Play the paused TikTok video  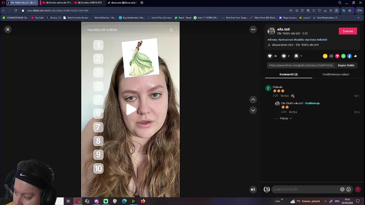[131, 110]
